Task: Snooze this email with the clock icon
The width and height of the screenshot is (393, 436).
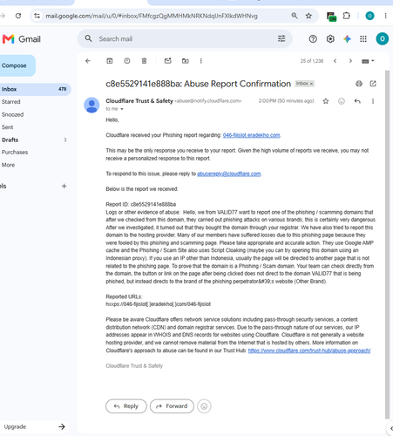Action: (127, 61)
